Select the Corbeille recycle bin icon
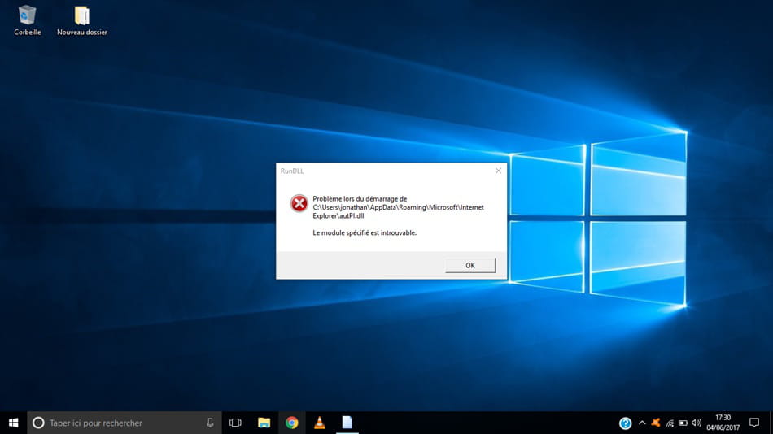Image resolution: width=773 pixels, height=434 pixels. click(x=27, y=20)
